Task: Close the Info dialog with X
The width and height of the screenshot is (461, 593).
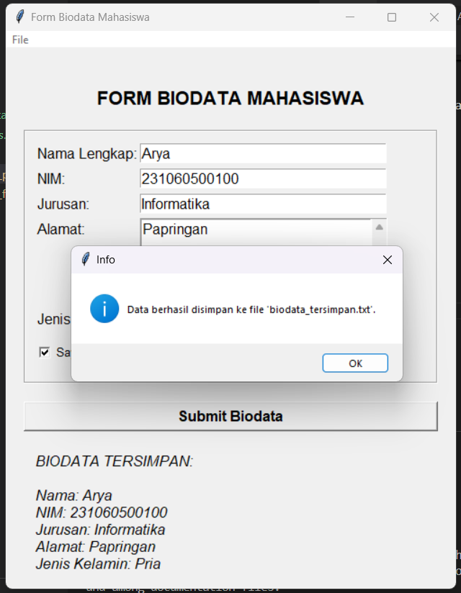Action: tap(387, 260)
